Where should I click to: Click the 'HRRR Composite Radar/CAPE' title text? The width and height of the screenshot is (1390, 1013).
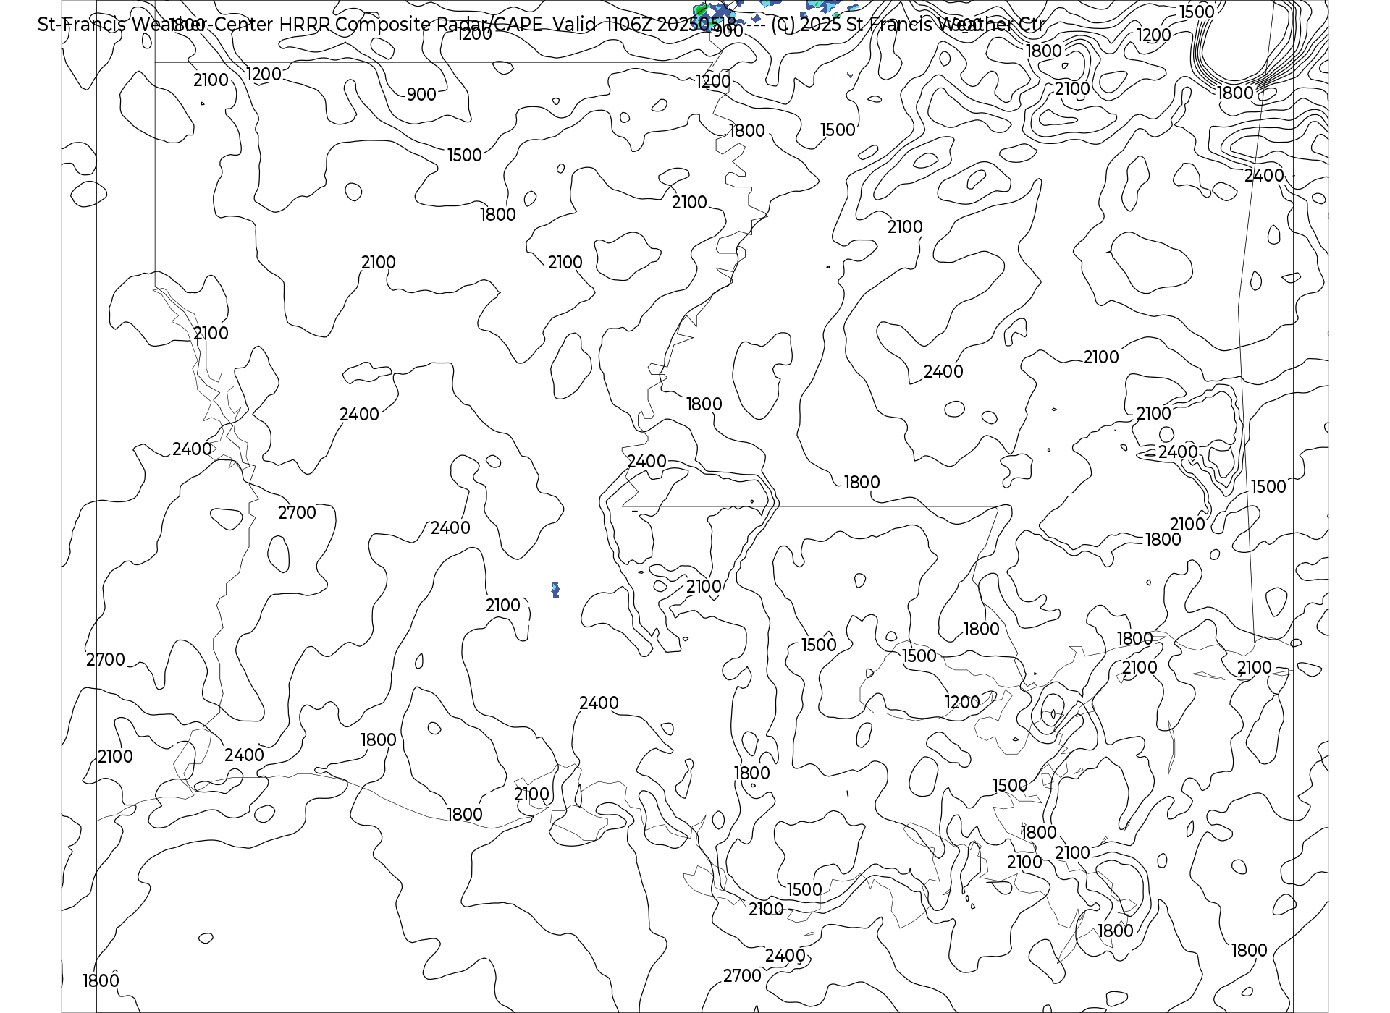[411, 25]
